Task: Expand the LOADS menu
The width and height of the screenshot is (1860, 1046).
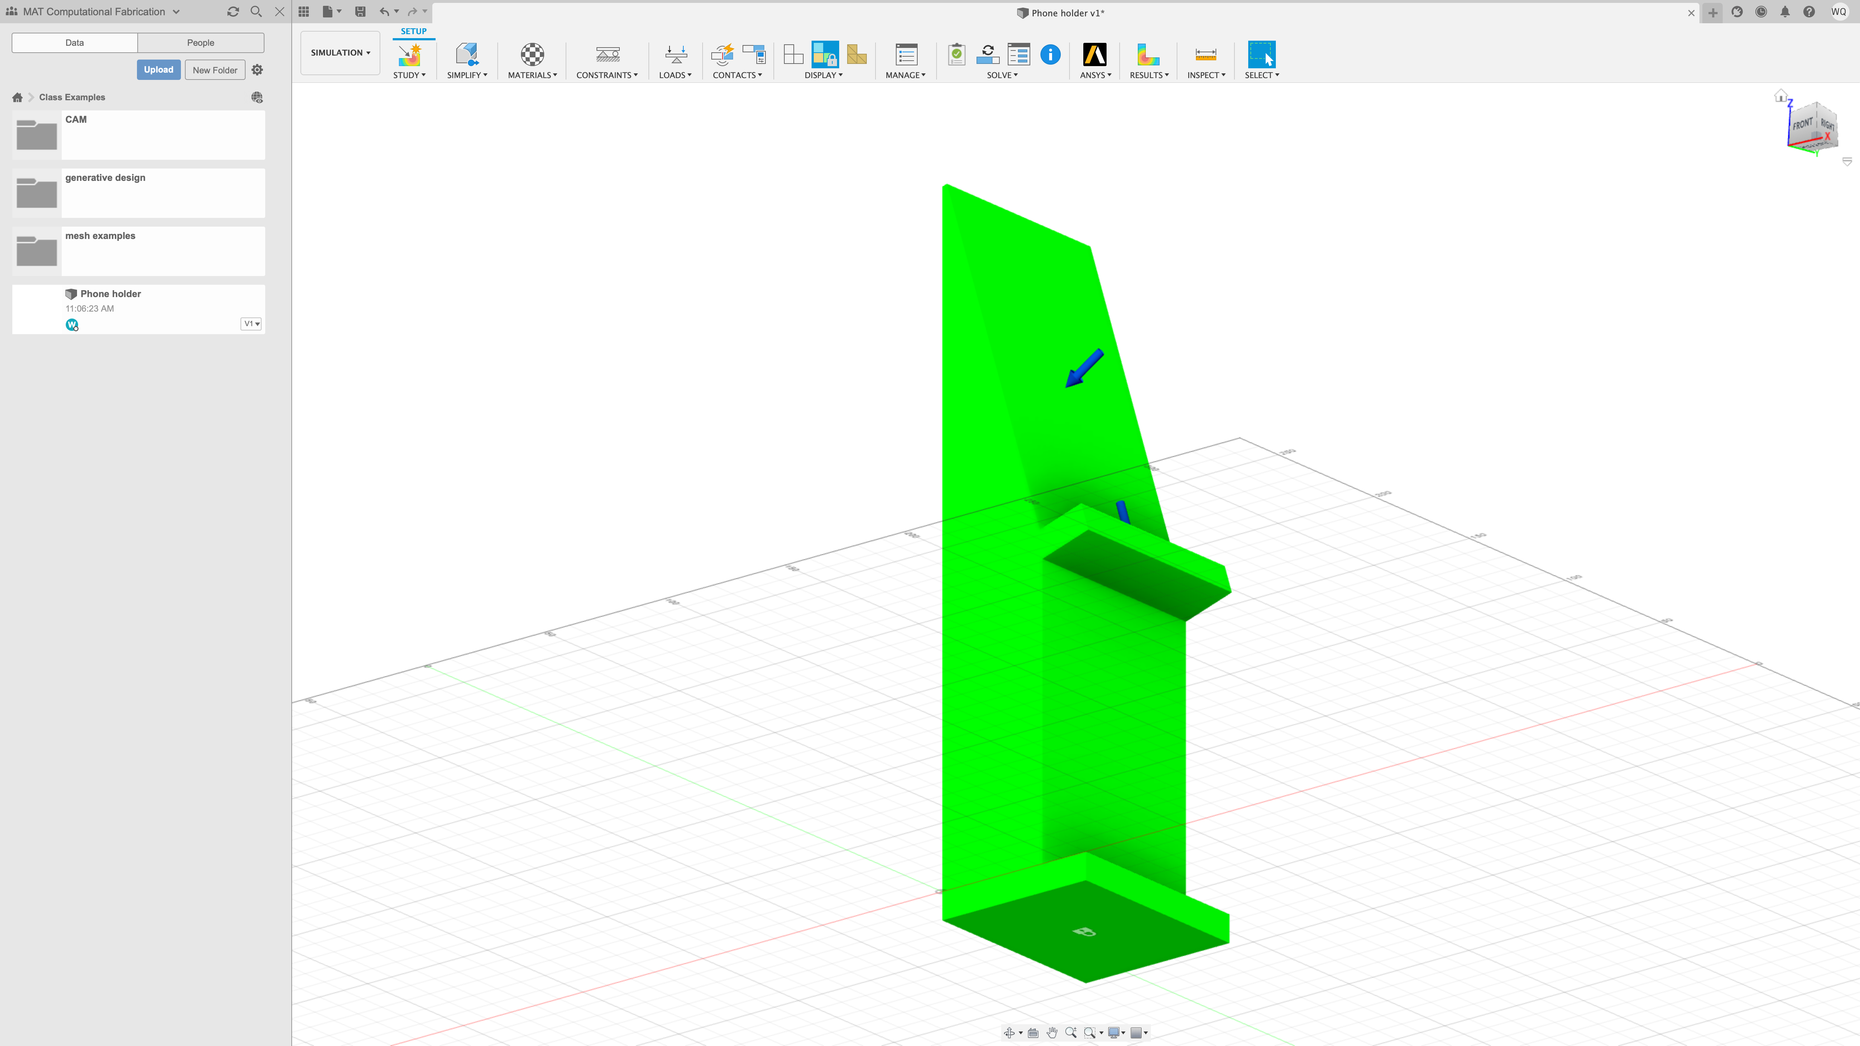Action: 675,75
